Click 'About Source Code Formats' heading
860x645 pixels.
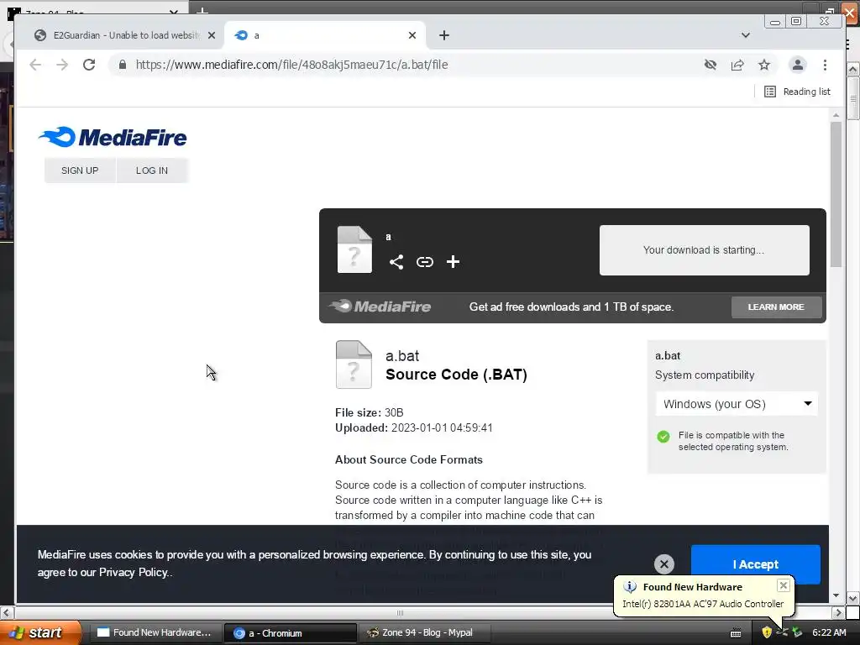pos(409,460)
